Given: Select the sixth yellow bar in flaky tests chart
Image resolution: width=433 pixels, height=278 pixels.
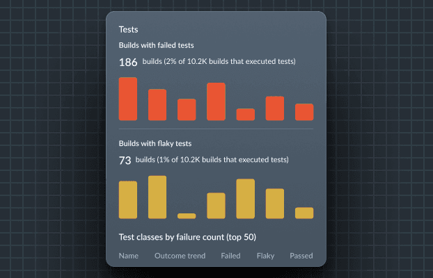Looking at the screenshot, I should [x=275, y=204].
